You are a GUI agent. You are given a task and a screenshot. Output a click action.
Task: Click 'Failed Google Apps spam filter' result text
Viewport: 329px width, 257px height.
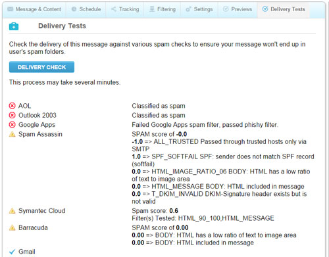[x=205, y=125]
